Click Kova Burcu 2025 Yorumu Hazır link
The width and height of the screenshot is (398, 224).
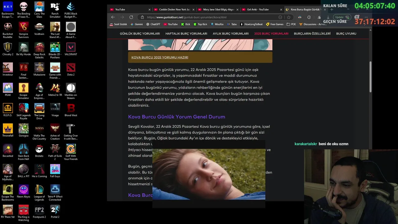click(160, 57)
